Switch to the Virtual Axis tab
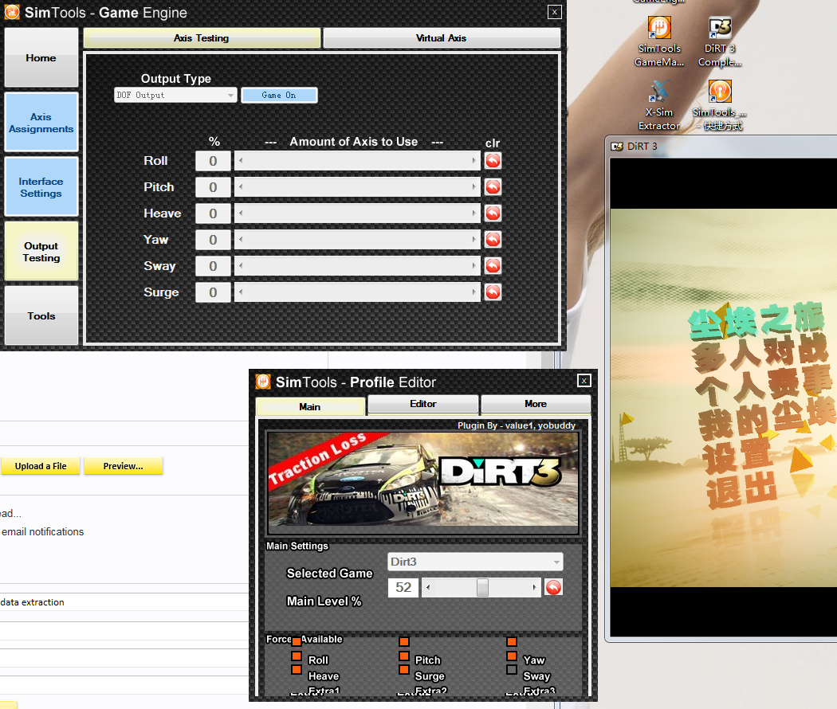Screen dimensions: 837x709 (442, 38)
